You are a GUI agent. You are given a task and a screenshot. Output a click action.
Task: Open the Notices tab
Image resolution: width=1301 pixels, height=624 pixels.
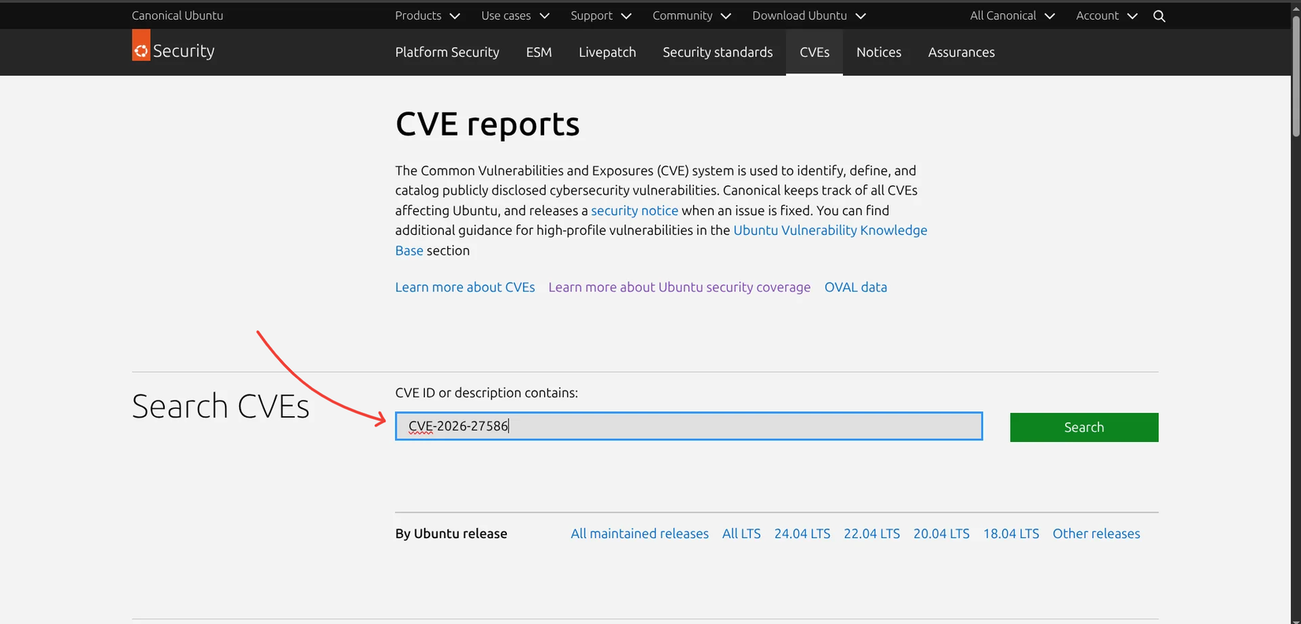coord(879,52)
